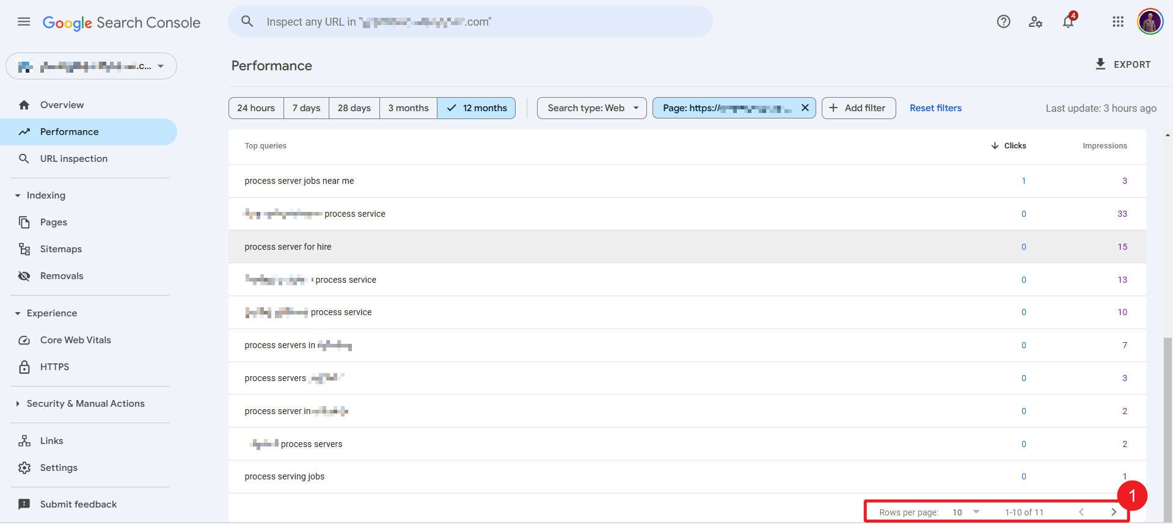The height and width of the screenshot is (524, 1173).
Task: Open Performance in sidebar
Action: click(89, 132)
